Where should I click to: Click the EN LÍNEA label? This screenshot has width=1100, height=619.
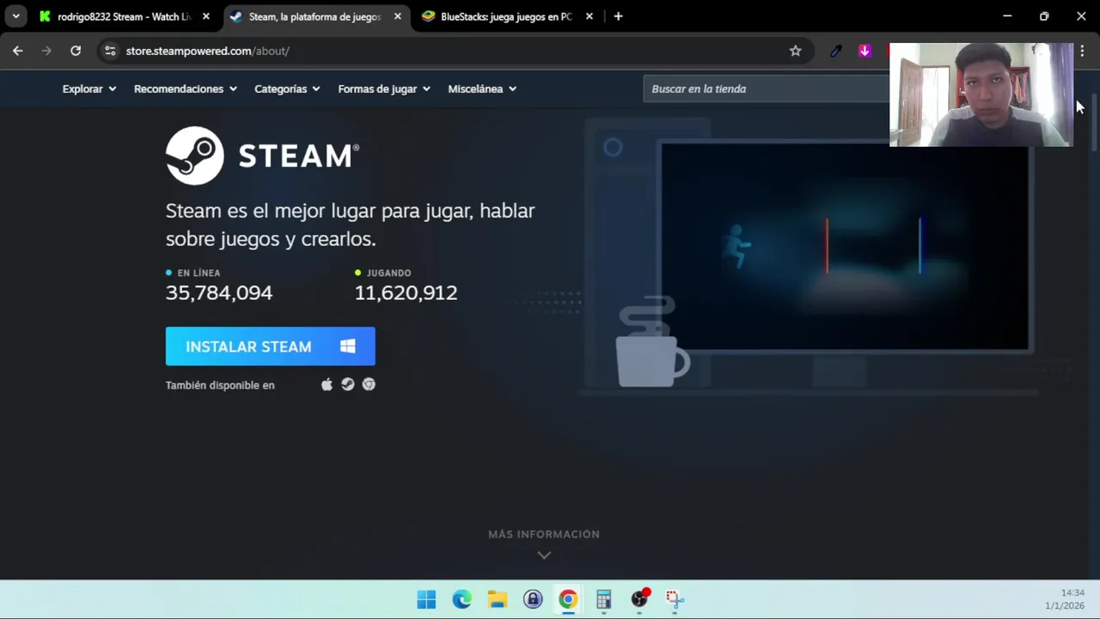click(199, 273)
